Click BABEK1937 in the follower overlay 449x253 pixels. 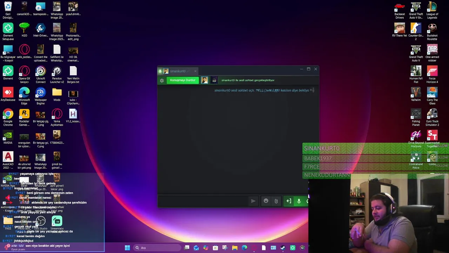(318, 158)
